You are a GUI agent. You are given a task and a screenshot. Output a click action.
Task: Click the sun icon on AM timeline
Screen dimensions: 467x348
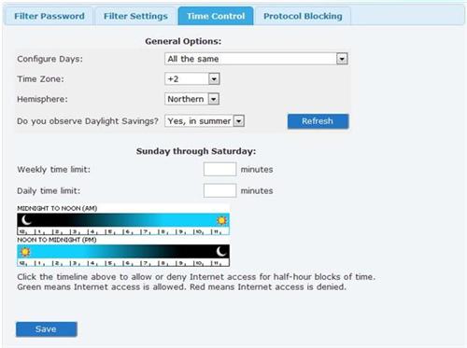pyautogui.click(x=221, y=220)
